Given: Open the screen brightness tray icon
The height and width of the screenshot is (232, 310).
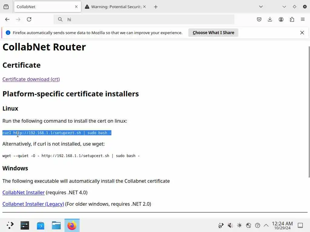Looking at the screenshot, I should (239, 225).
